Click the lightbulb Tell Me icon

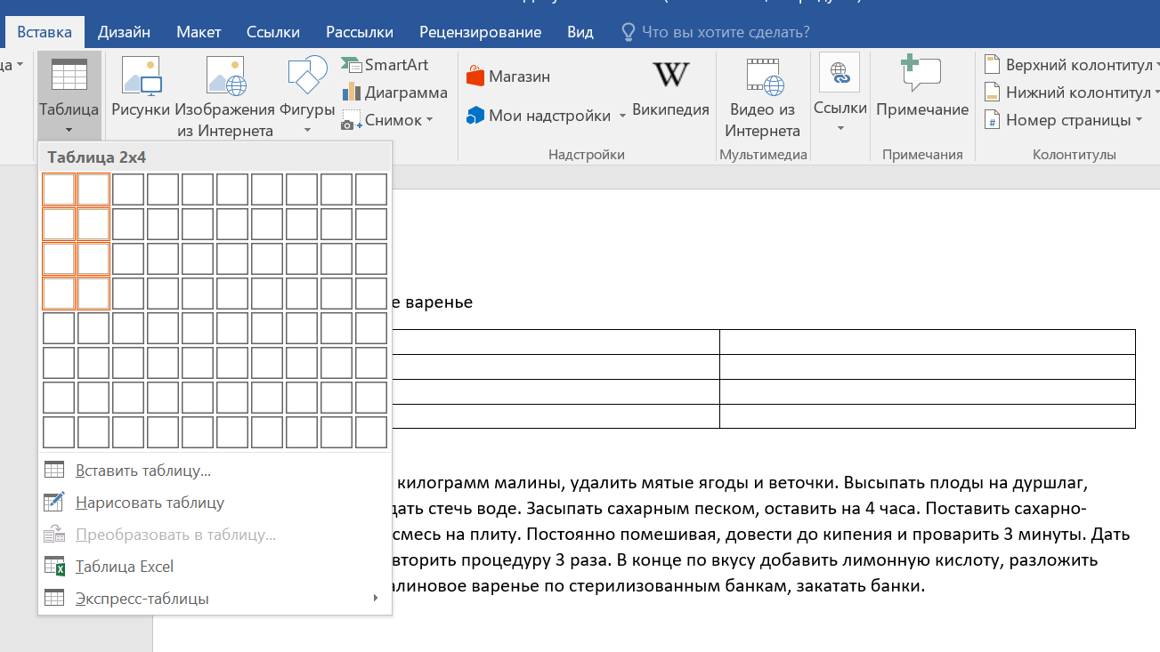tap(629, 32)
